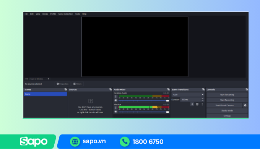Open the Scene Collection menu

65,14
